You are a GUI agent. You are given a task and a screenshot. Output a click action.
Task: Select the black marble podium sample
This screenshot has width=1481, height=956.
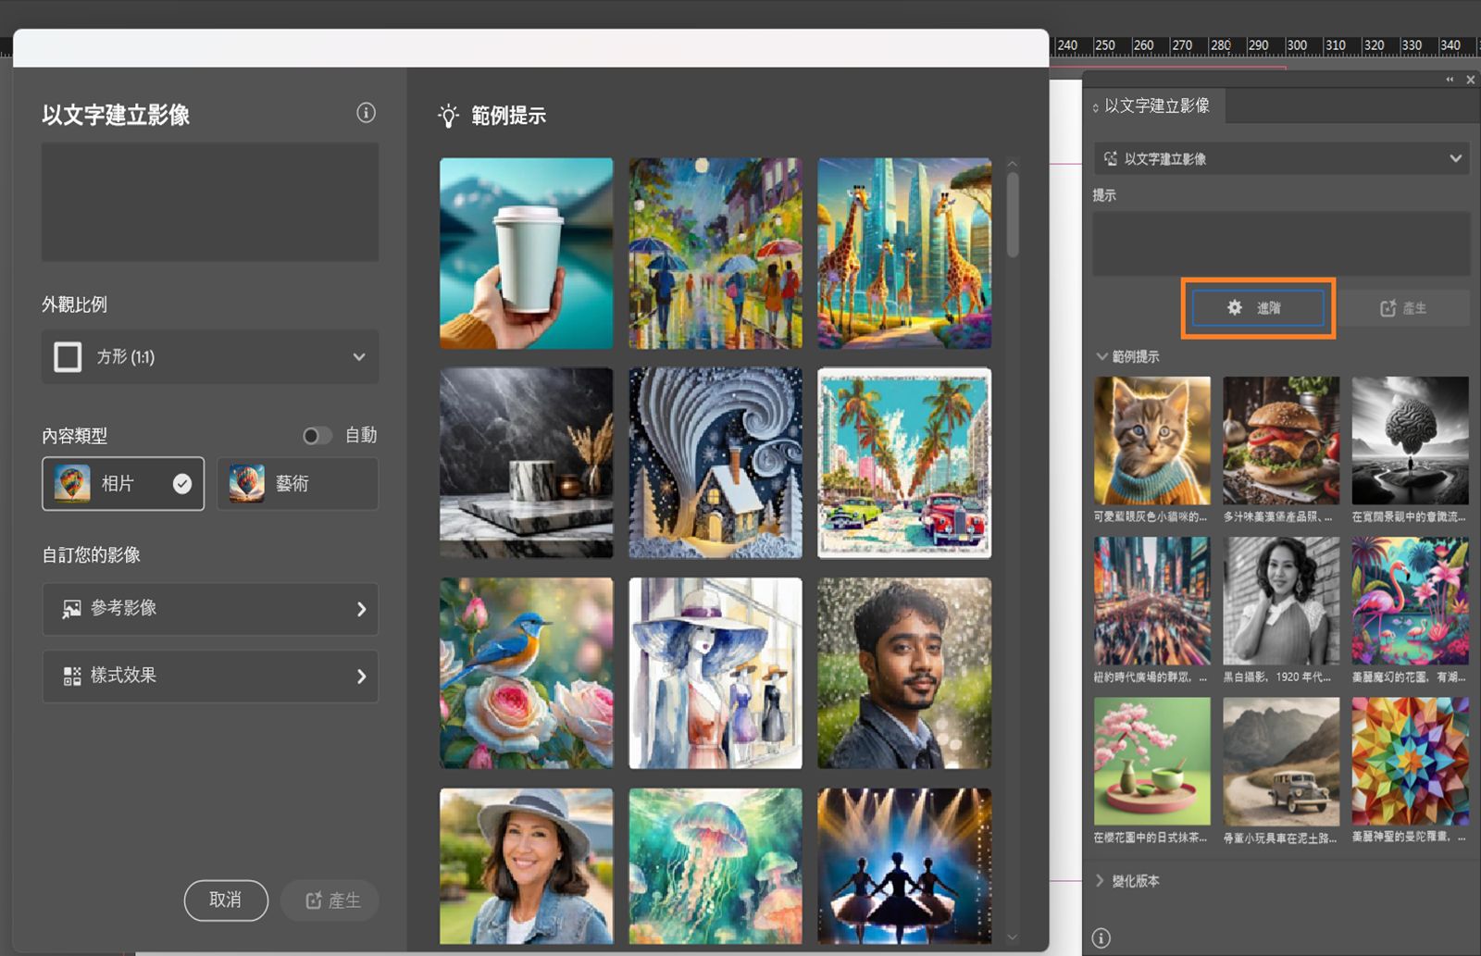[x=527, y=464]
